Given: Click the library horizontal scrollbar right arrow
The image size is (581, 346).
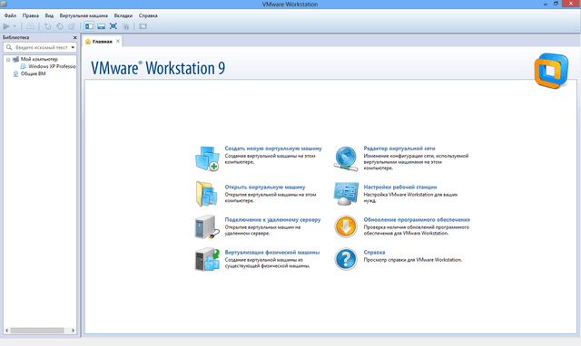Looking at the screenshot, I should [x=73, y=331].
